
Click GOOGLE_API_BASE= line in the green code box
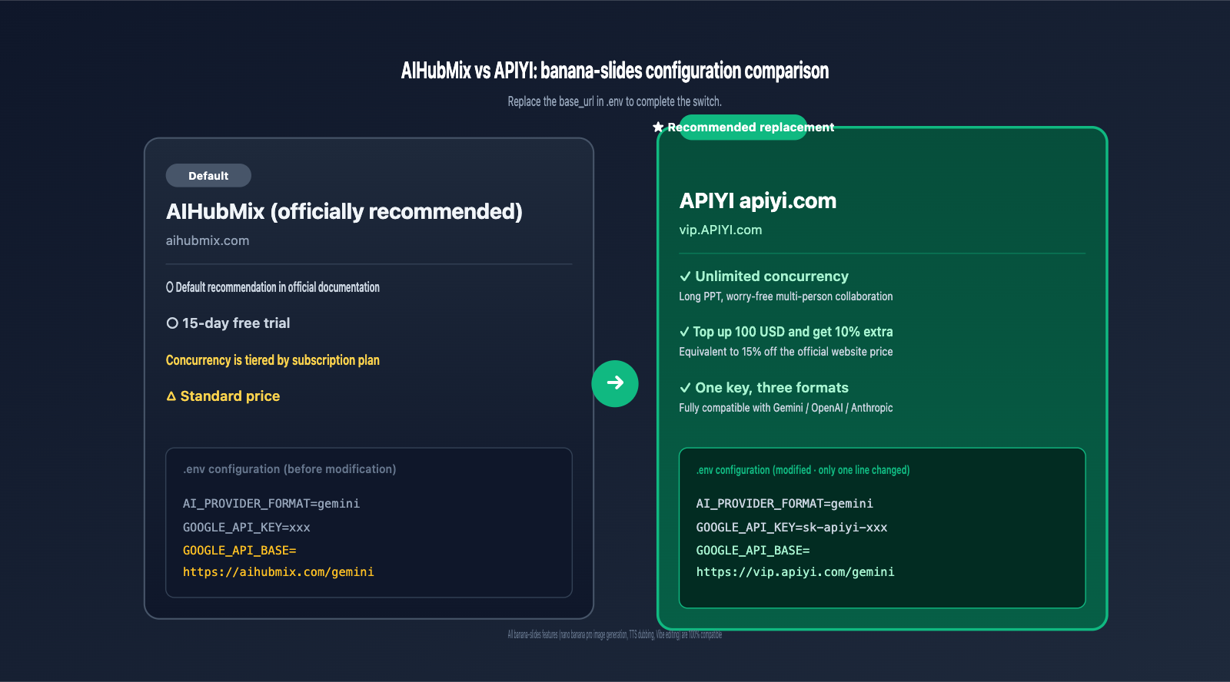(x=753, y=551)
